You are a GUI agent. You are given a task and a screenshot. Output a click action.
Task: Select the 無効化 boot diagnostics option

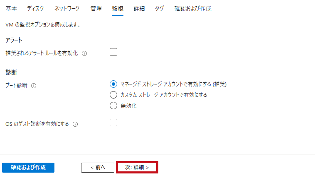point(113,106)
